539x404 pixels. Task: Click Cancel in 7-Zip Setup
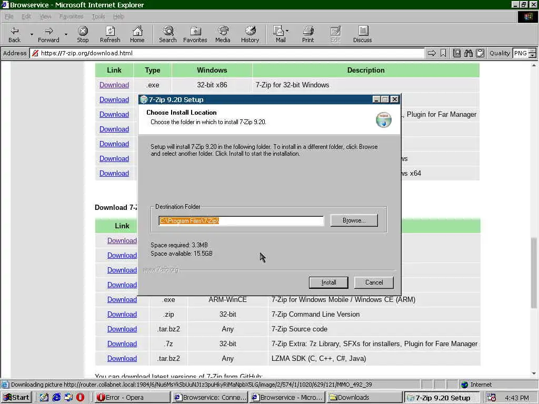tap(374, 282)
